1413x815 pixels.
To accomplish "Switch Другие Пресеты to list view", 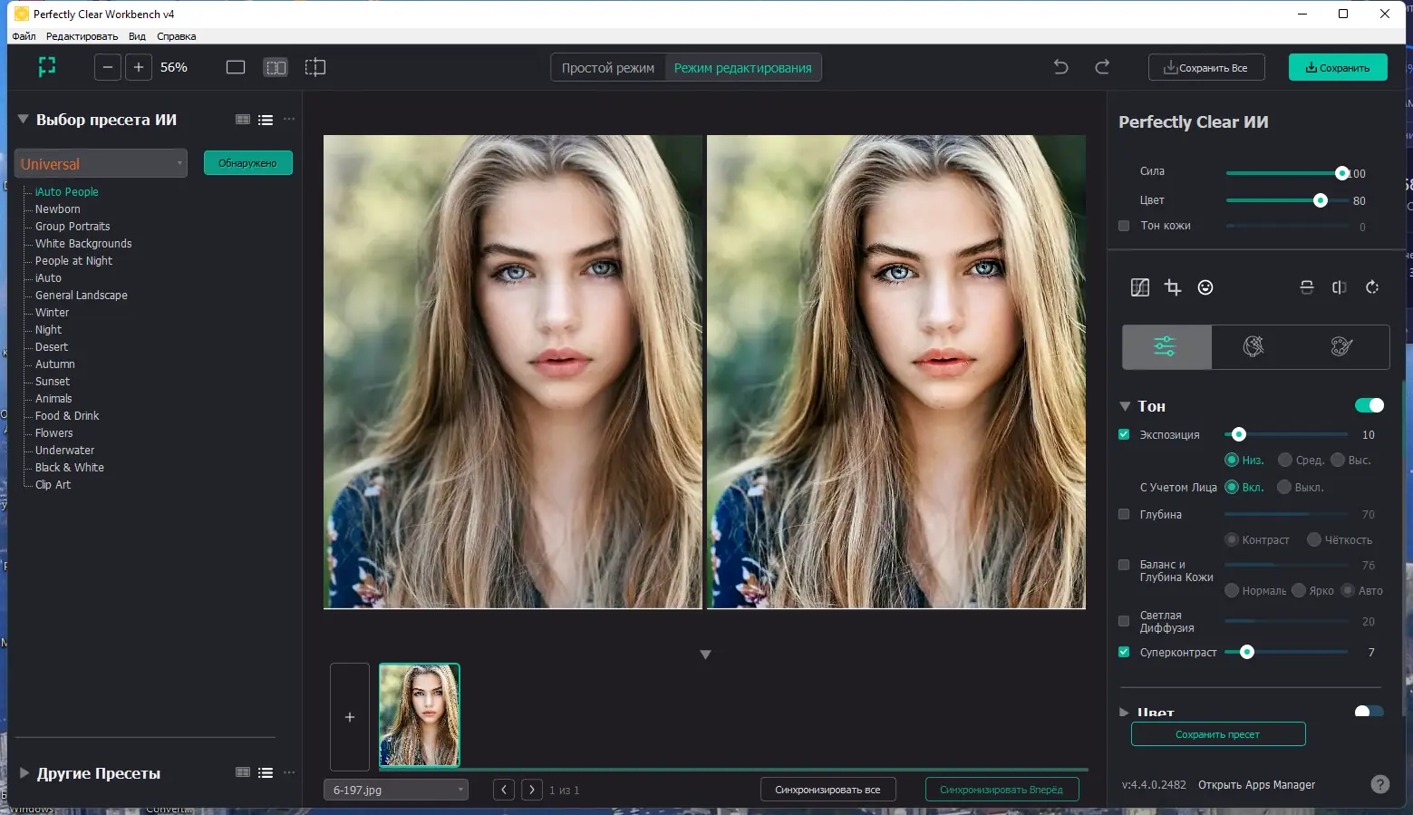I will pos(266,773).
